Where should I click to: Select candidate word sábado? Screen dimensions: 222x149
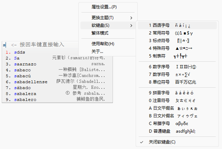[22, 87]
